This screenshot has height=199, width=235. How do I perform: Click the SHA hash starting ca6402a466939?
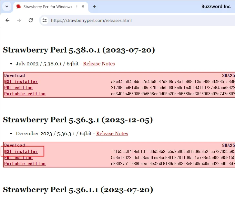173,94
